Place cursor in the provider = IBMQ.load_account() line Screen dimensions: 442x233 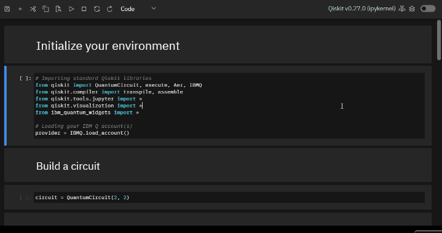82,133
